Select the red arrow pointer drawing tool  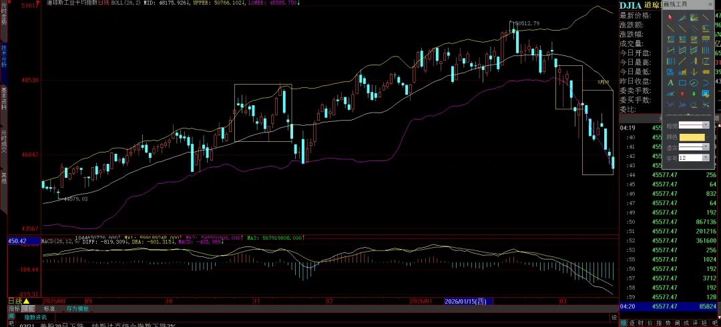670,17
